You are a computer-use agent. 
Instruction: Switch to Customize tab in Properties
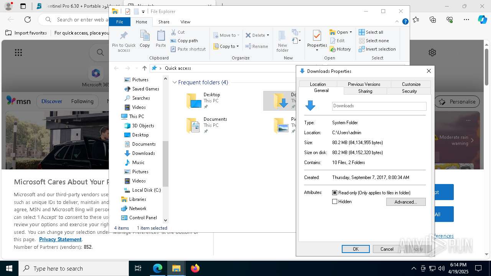(x=411, y=84)
